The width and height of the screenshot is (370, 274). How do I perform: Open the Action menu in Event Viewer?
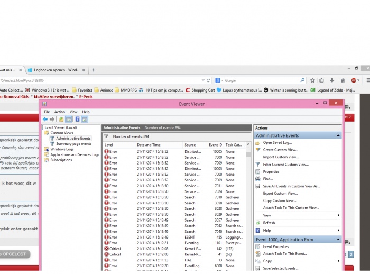pyautogui.click(x=59, y=112)
